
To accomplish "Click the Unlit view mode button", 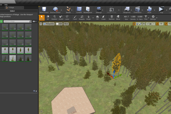I will tap(59, 24).
